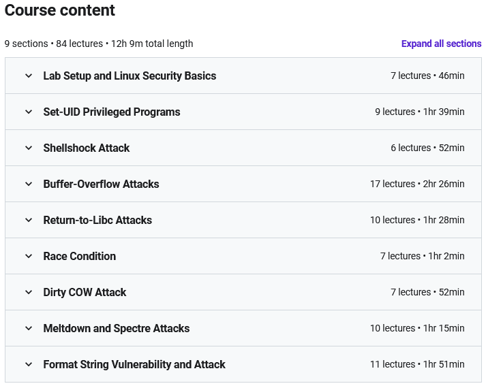Image resolution: width=486 pixels, height=388 pixels.
Task: Click the Format String Vulnerability and Attack title
Action: click(x=134, y=364)
